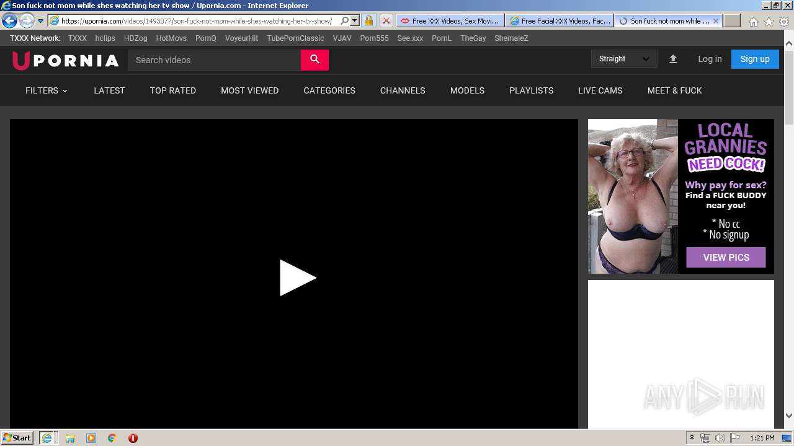Image resolution: width=794 pixels, height=446 pixels.
Task: Open the See.xxx network link
Action: coord(410,38)
